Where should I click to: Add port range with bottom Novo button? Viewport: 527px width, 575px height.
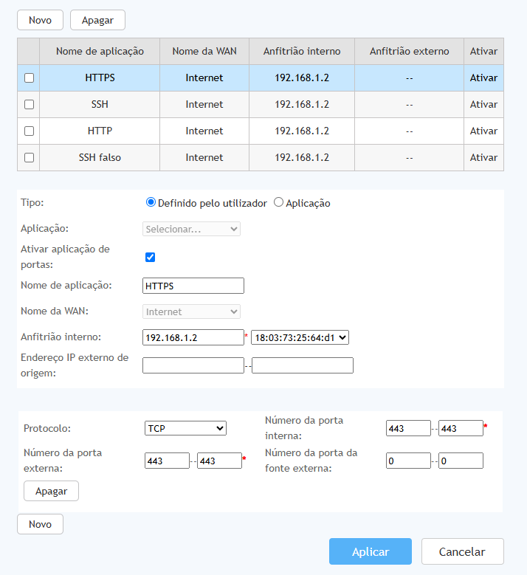40,524
